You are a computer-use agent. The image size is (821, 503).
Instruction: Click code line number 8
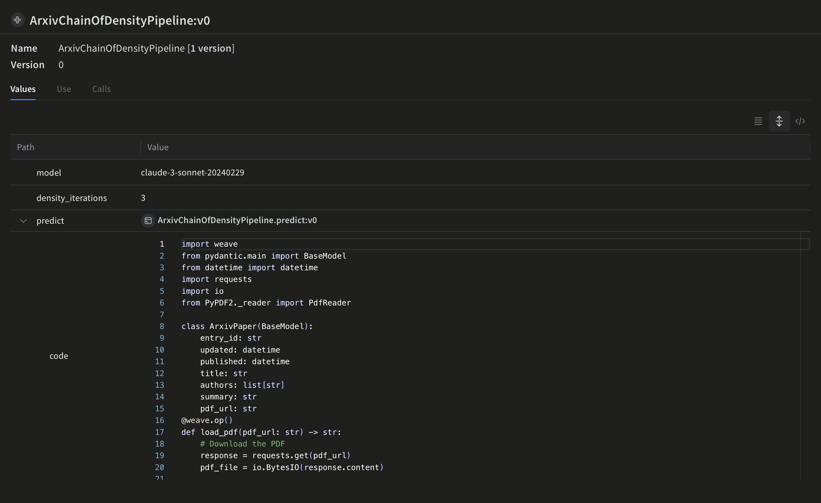tap(162, 326)
